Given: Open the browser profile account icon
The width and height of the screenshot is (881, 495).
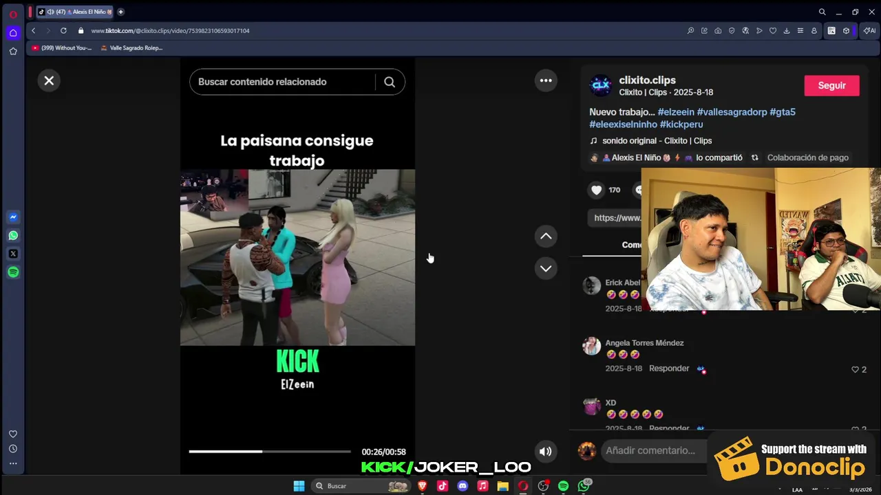Looking at the screenshot, I should [814, 30].
